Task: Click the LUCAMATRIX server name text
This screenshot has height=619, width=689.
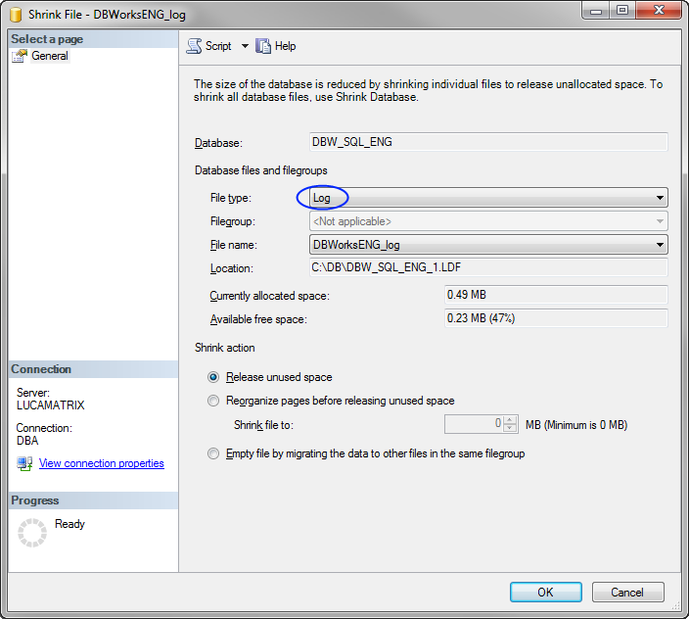Action: 51,405
